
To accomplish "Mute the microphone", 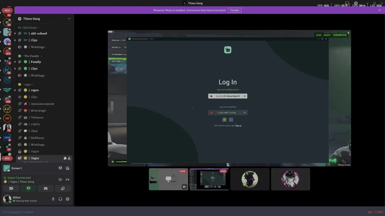I will (53, 199).
